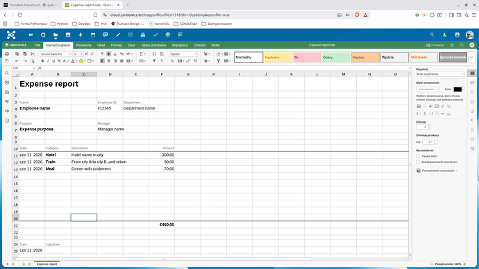Open the Nextcloud Files app icon

click(56, 35)
